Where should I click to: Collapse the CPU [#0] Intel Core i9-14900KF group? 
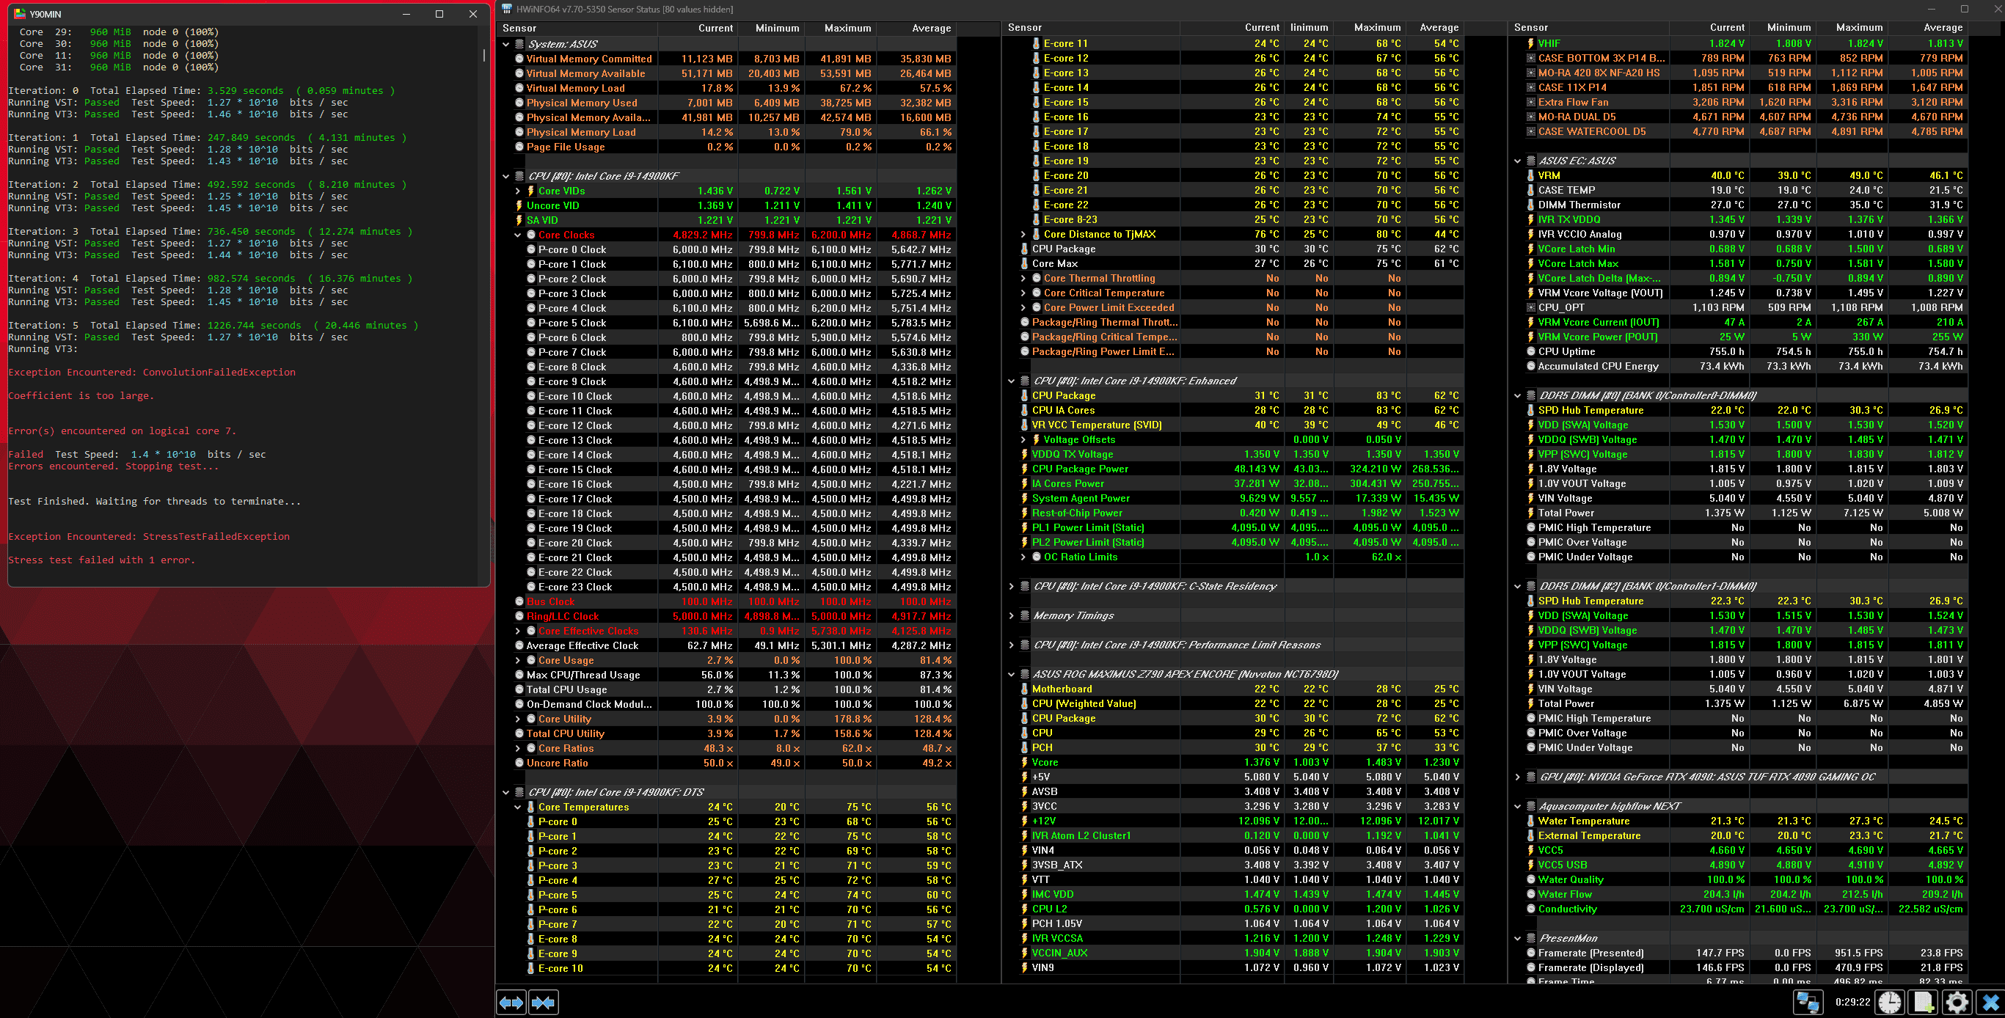point(506,177)
